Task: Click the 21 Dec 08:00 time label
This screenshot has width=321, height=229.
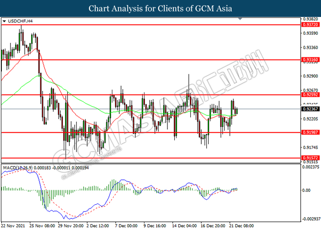Action: coord(241,226)
